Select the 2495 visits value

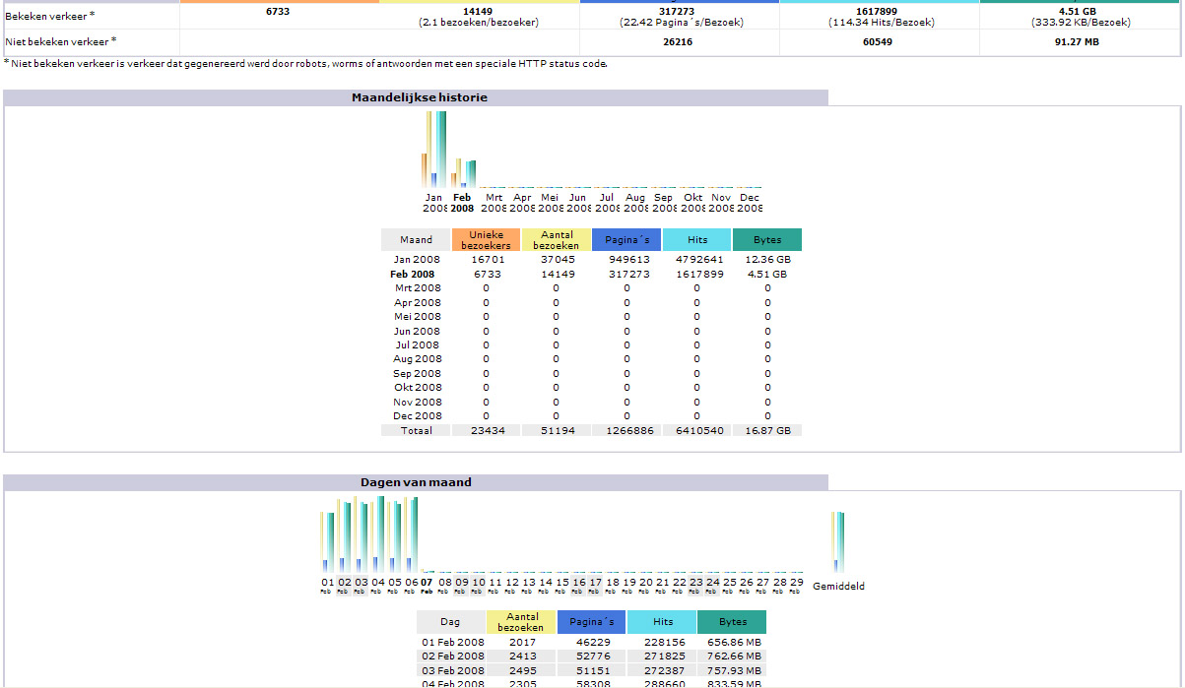[x=523, y=670]
